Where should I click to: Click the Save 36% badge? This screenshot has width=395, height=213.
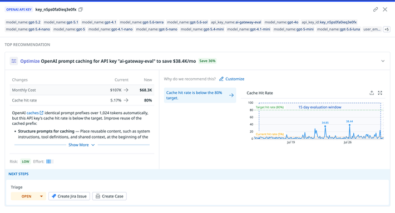coord(208,61)
